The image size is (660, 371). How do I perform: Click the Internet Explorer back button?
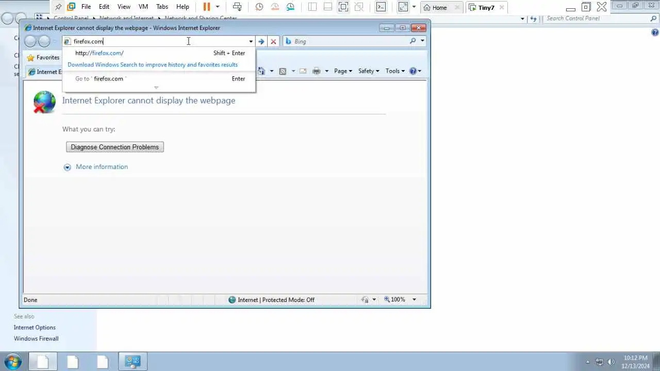pyautogui.click(x=30, y=41)
